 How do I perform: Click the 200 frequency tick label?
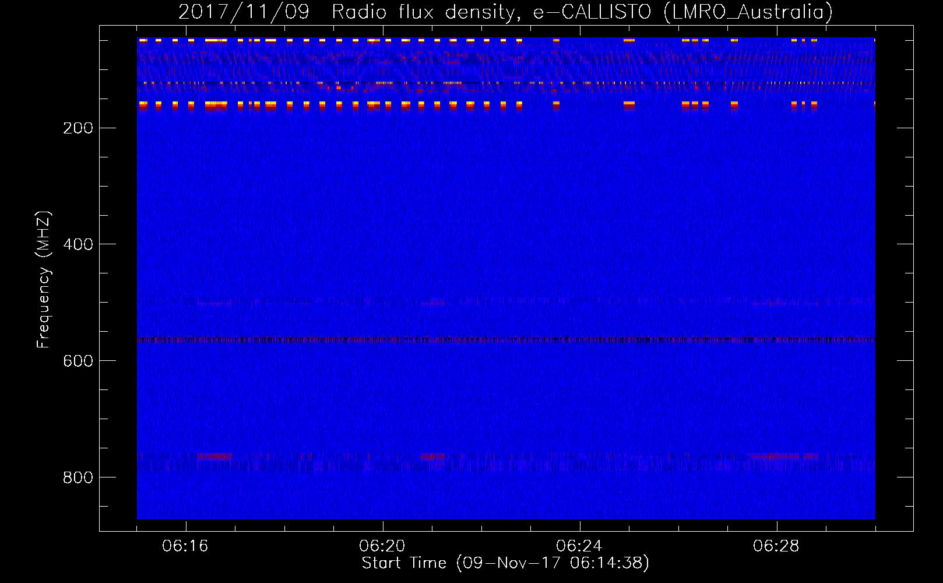click(x=78, y=128)
